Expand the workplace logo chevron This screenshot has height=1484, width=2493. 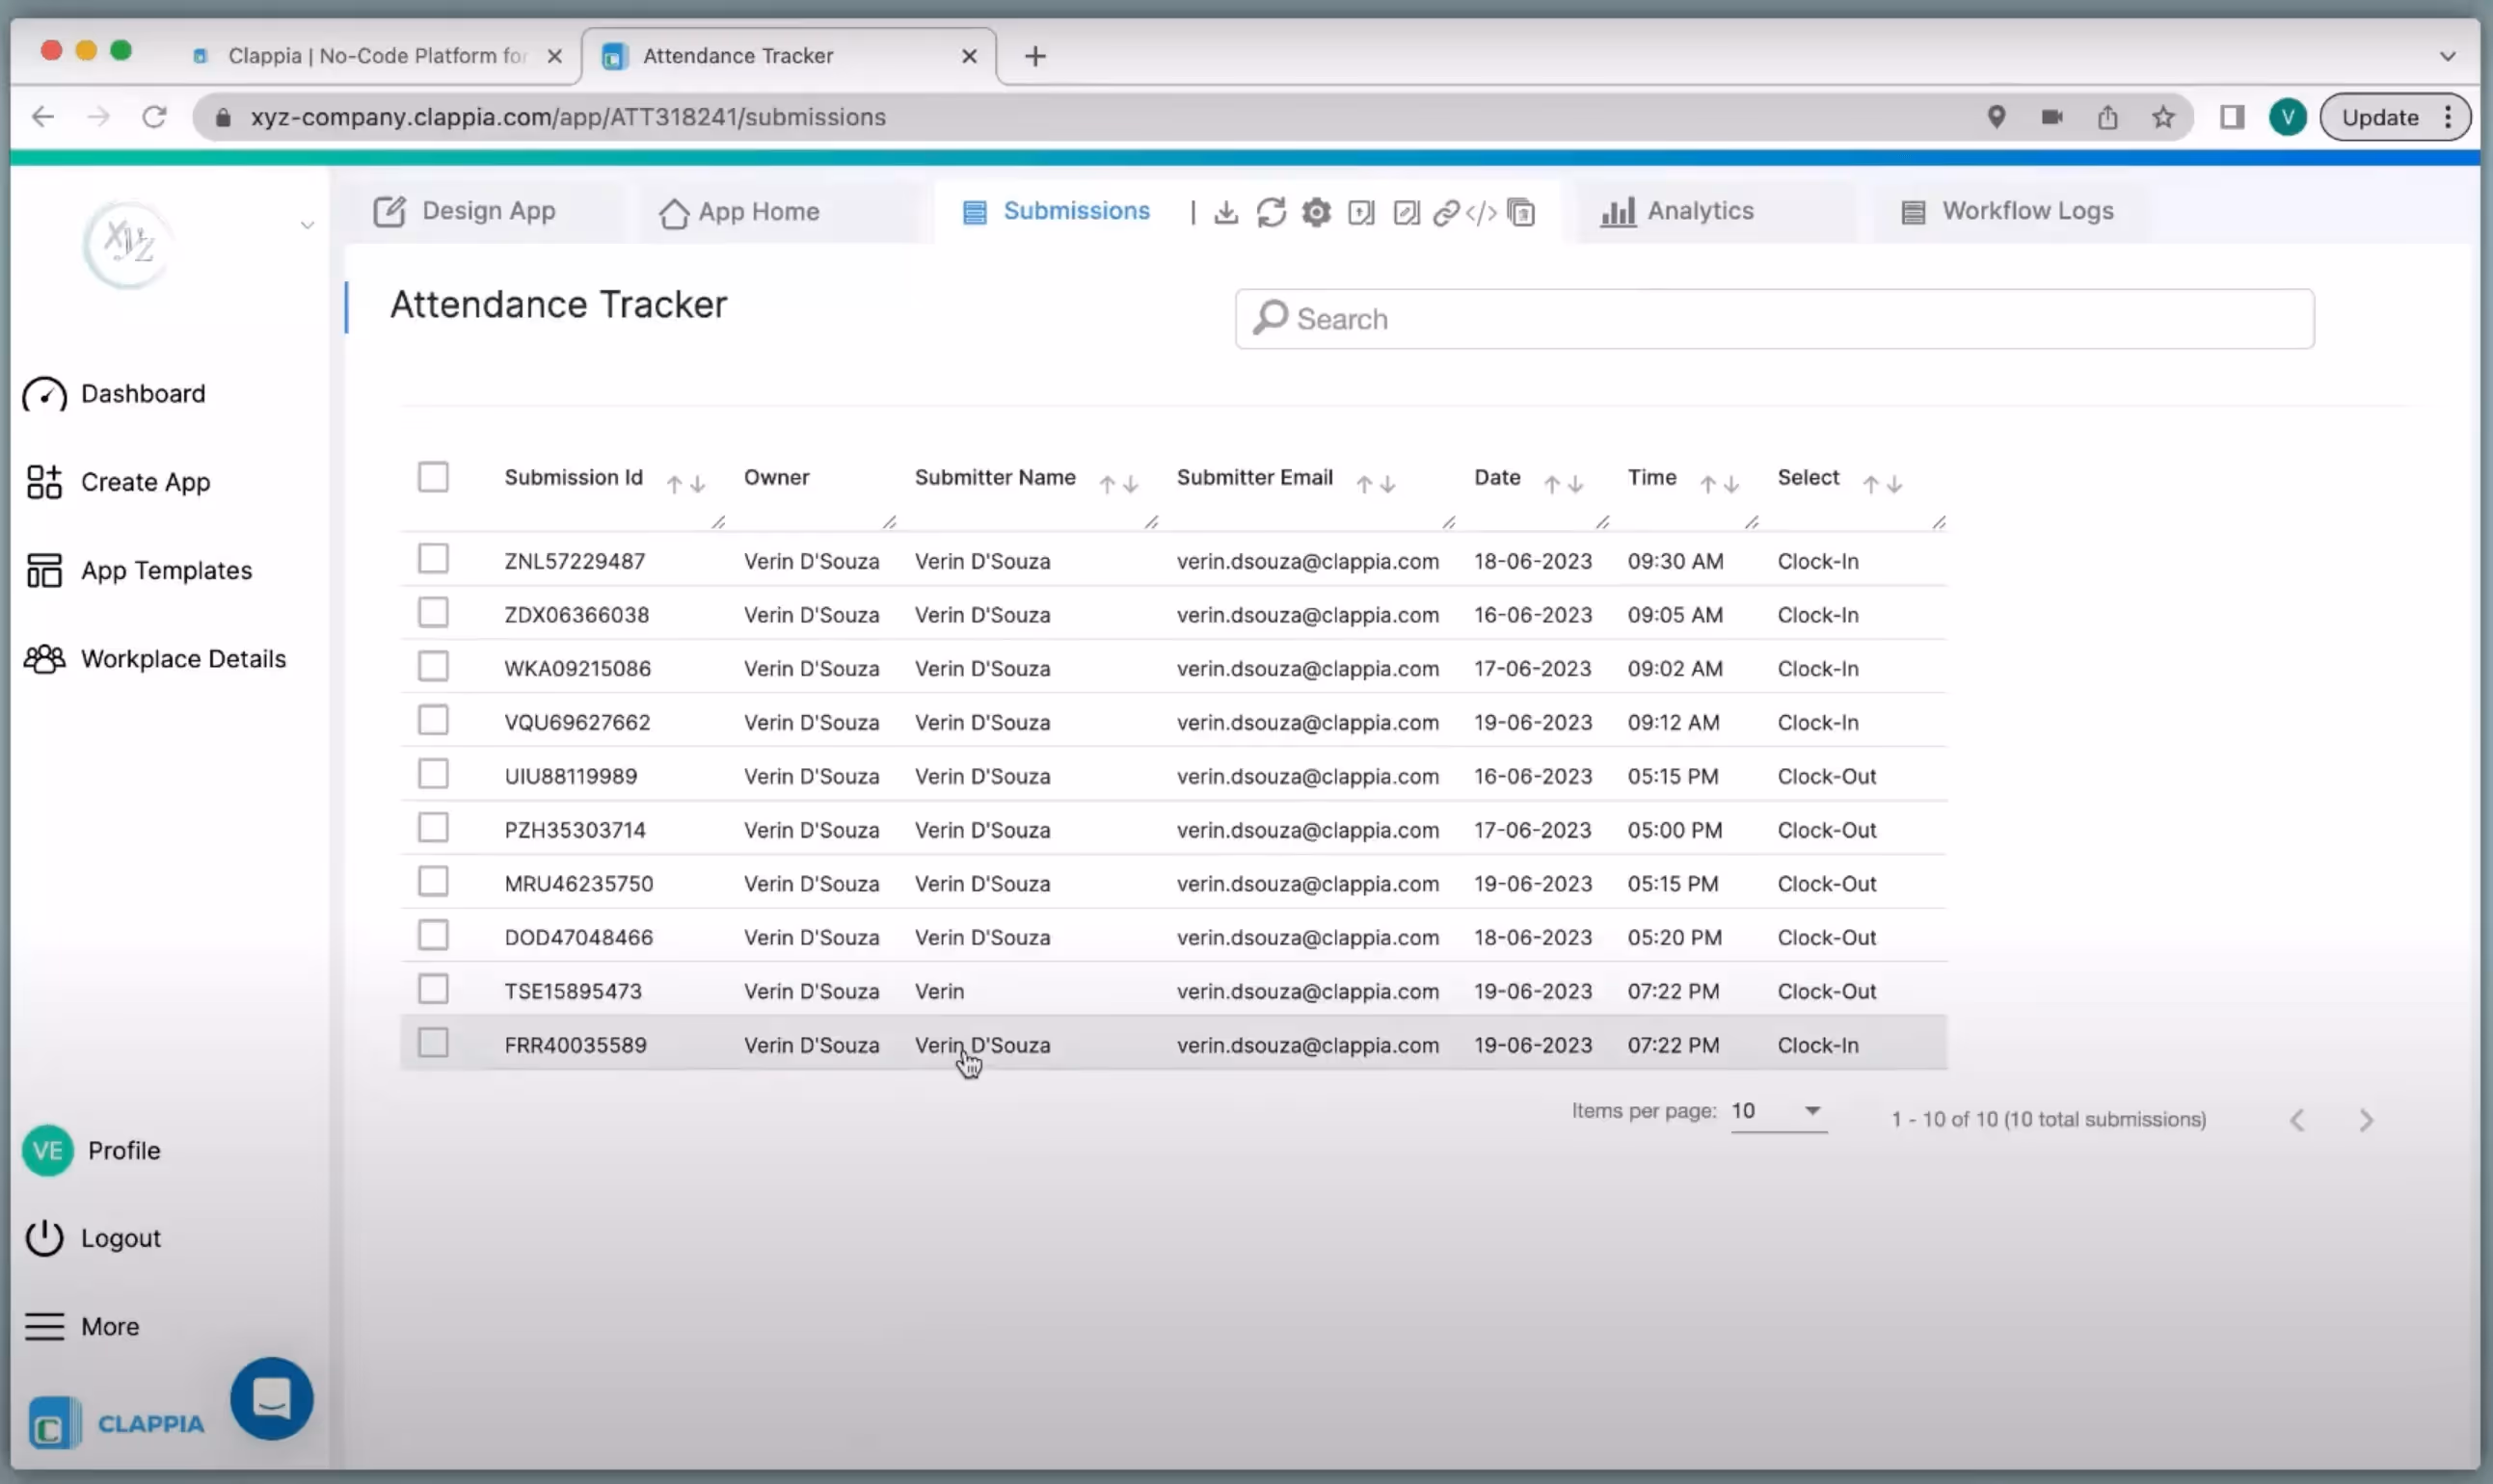pos(308,225)
